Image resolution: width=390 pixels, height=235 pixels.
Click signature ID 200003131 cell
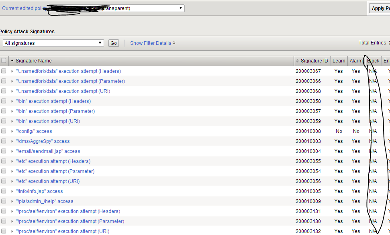point(308,211)
